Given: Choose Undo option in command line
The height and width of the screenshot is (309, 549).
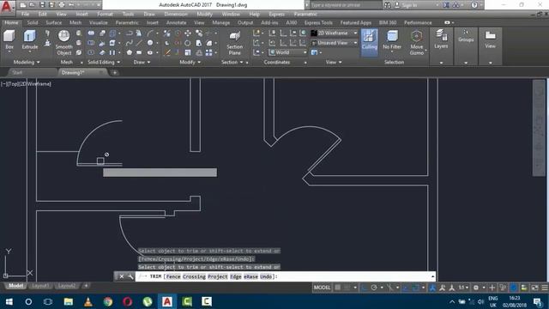Looking at the screenshot, I should [266, 276].
